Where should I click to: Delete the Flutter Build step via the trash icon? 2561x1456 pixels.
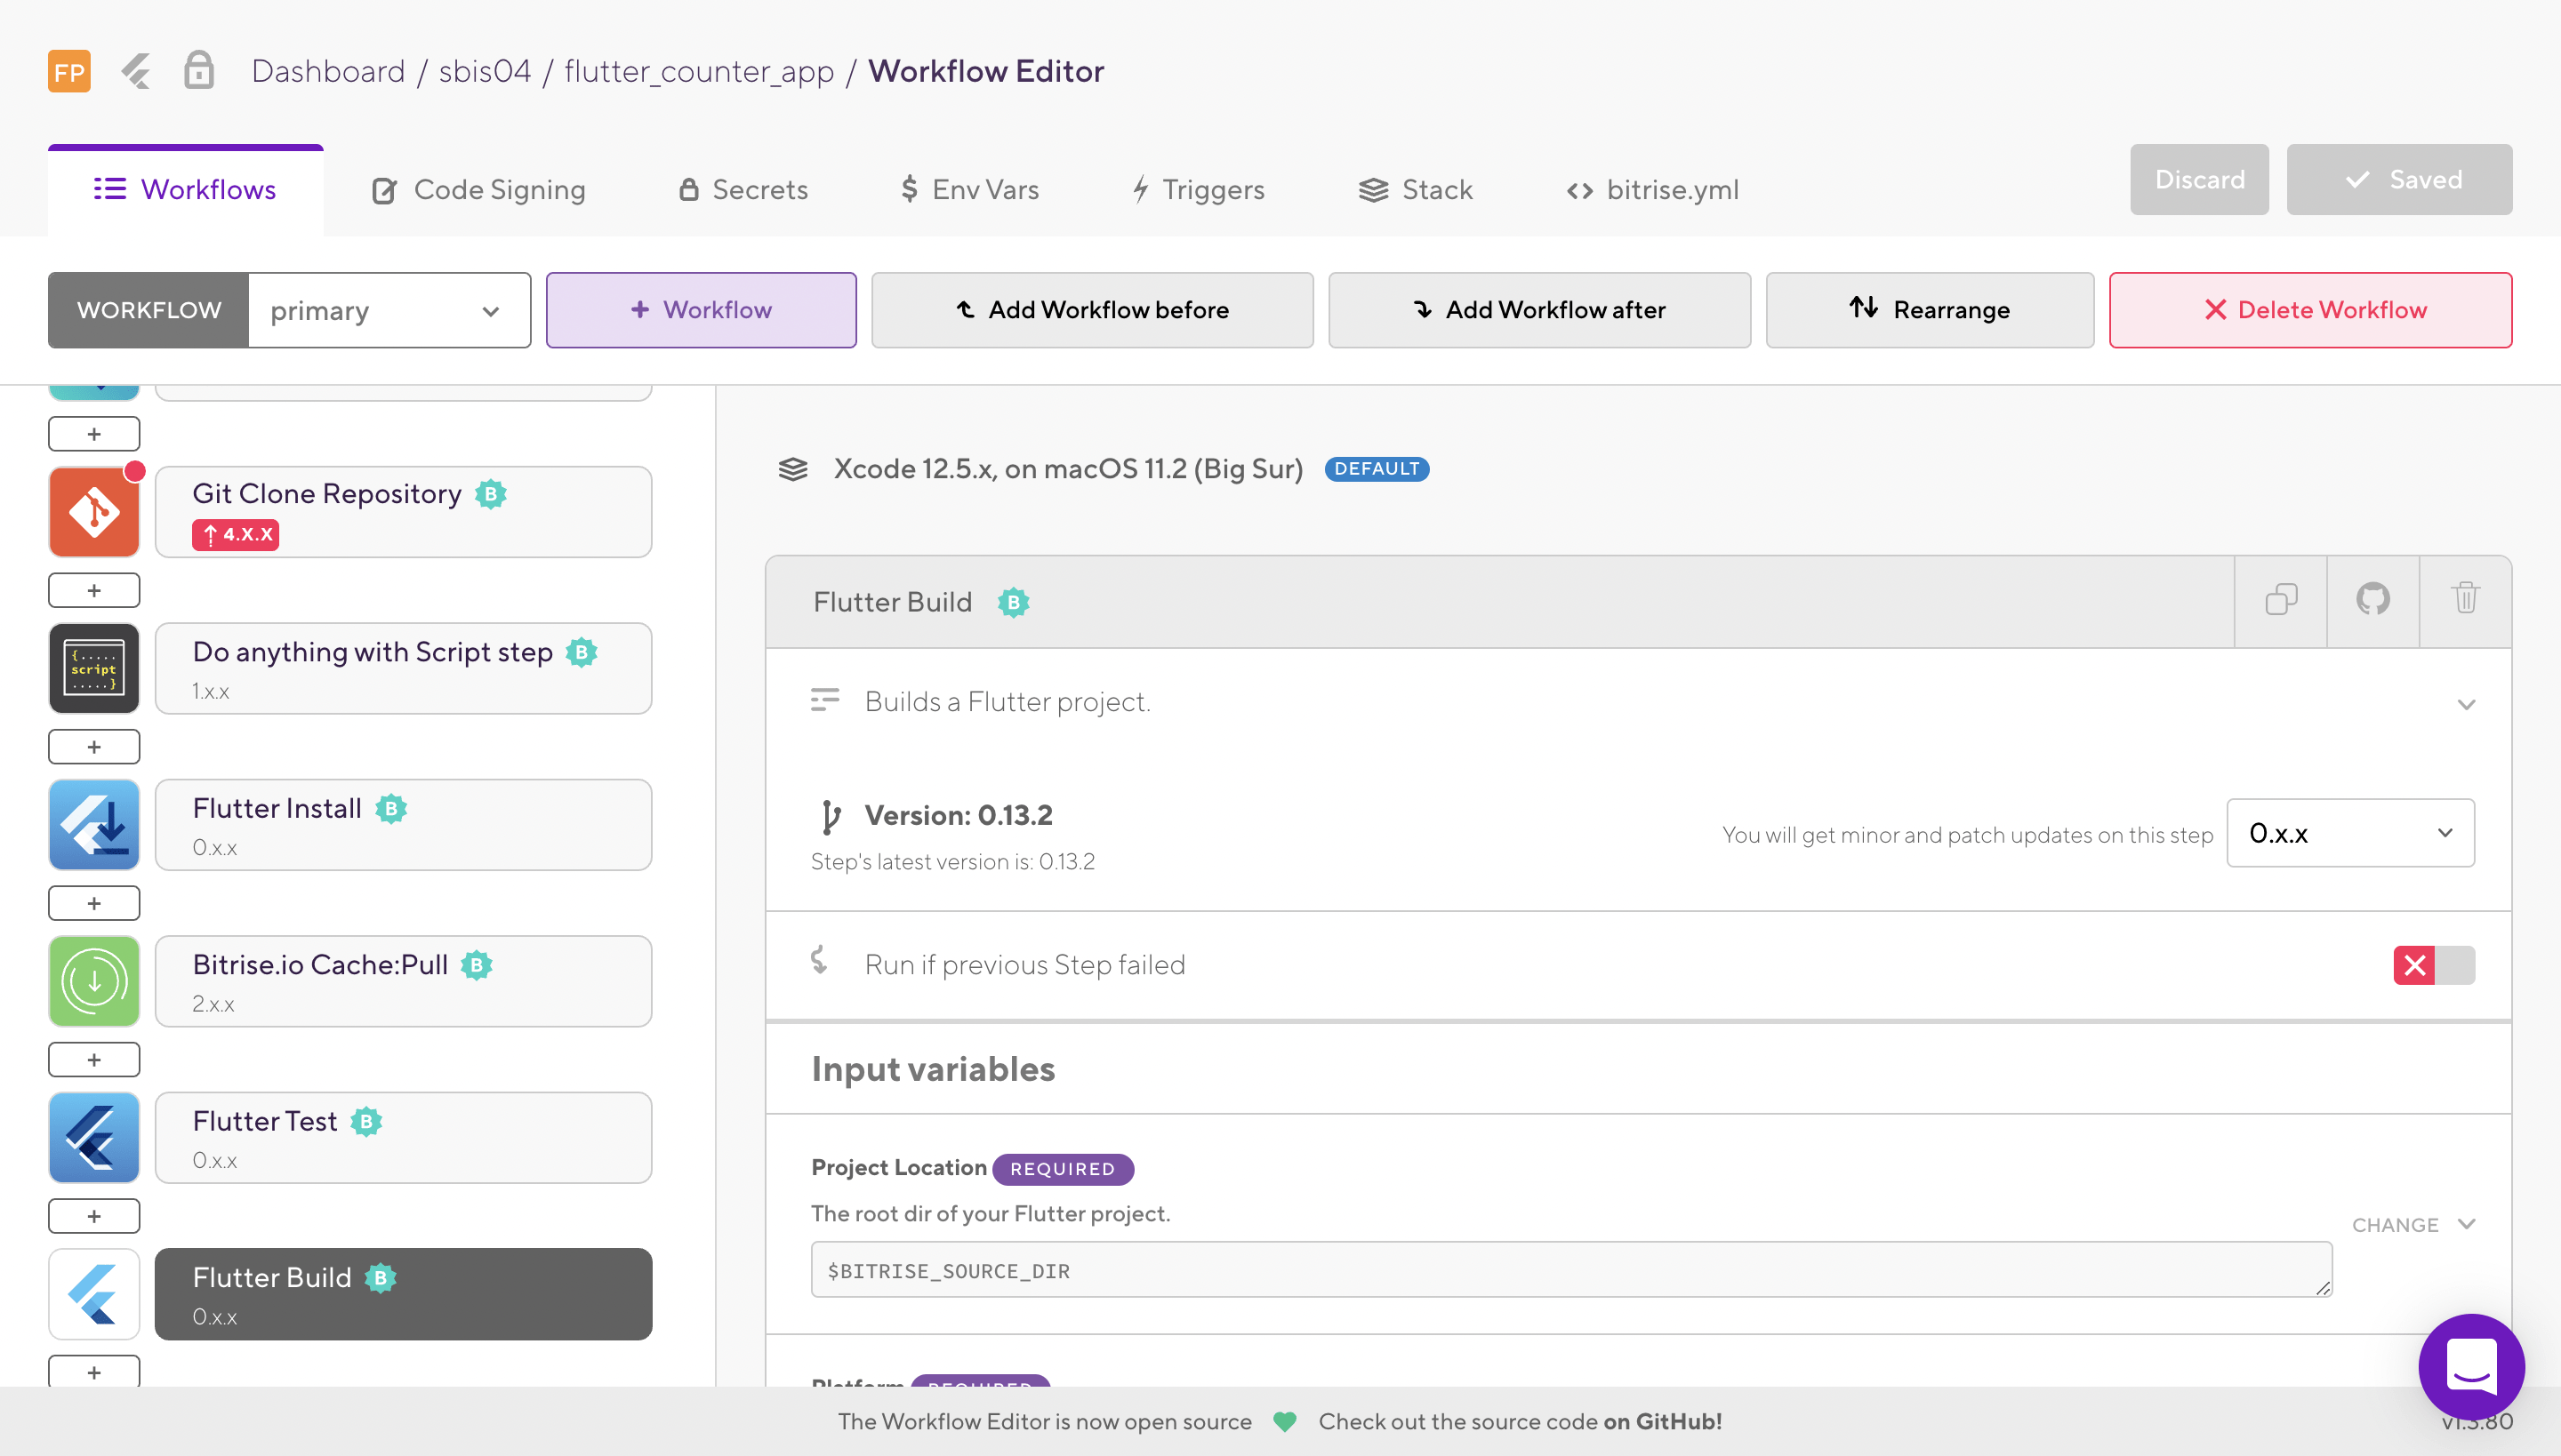pyautogui.click(x=2465, y=600)
